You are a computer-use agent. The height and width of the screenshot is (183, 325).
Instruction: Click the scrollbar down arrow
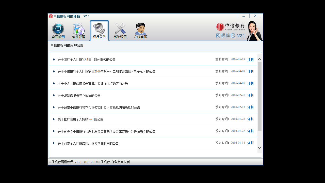point(259,147)
